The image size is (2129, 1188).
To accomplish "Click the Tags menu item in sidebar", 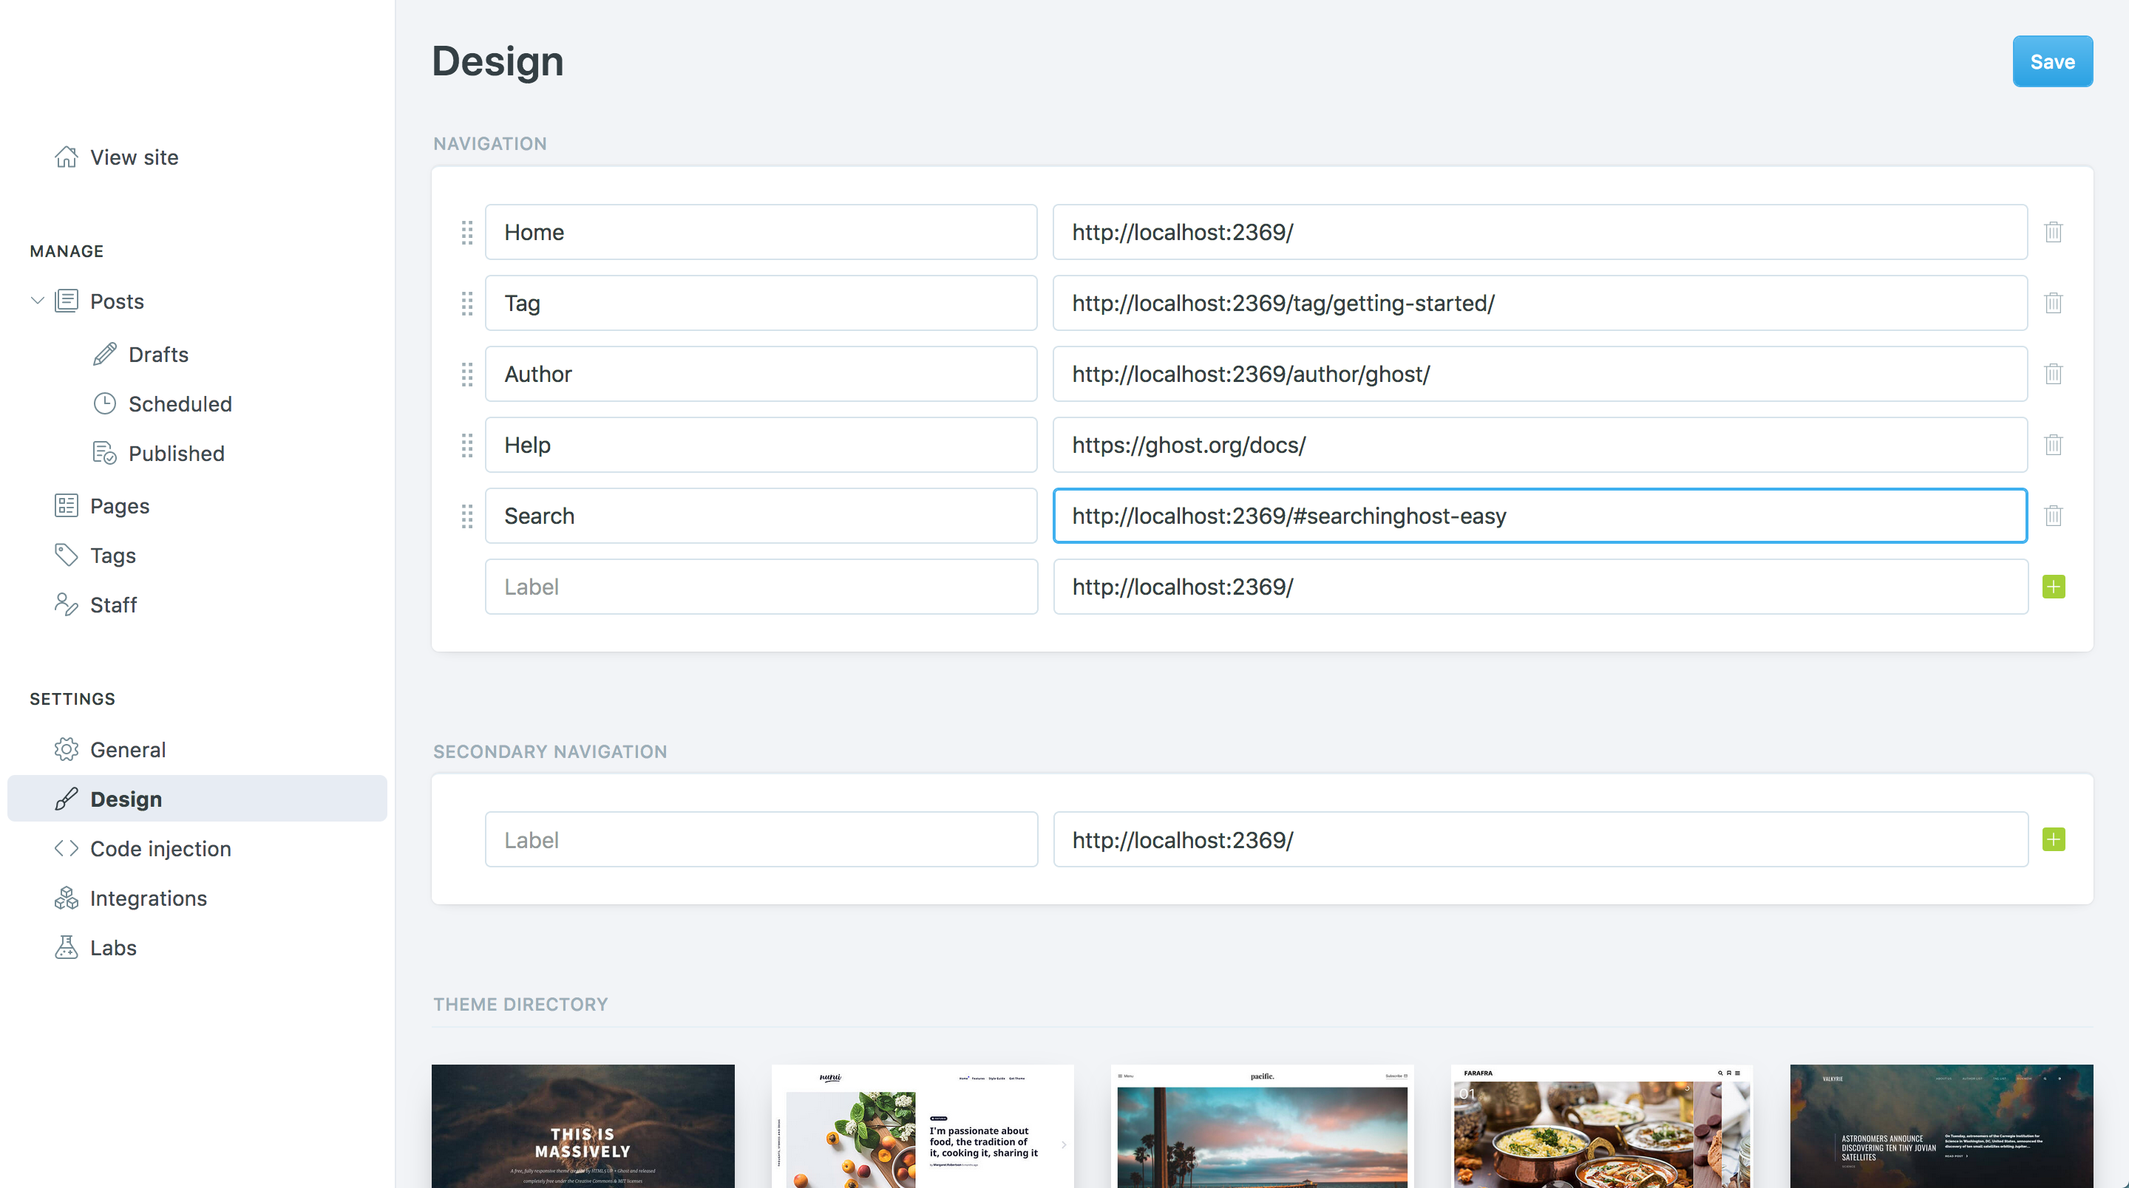I will 112,556.
